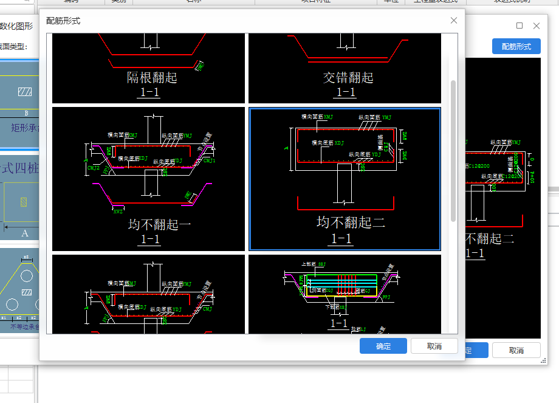Select the 矩形承台 section type thumbnail

click(19, 104)
